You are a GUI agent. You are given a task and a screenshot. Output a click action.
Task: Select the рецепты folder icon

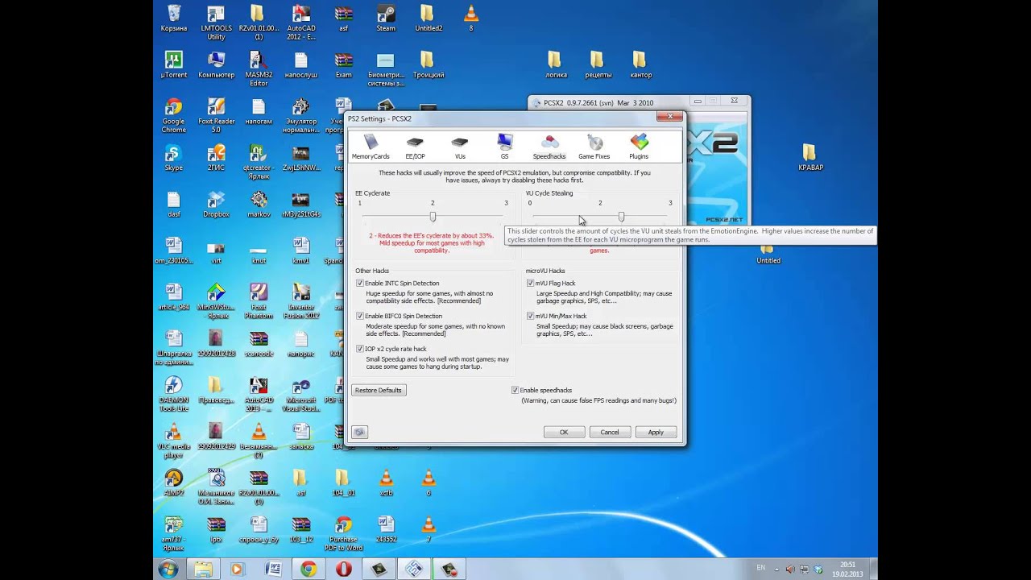pos(598,65)
